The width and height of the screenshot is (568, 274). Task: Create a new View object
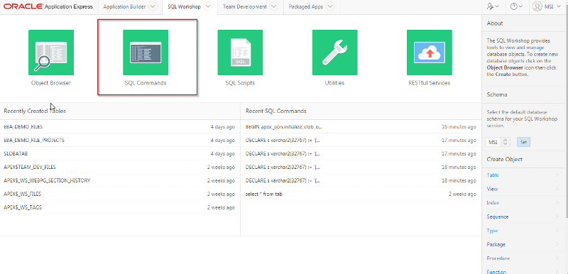coord(492,189)
